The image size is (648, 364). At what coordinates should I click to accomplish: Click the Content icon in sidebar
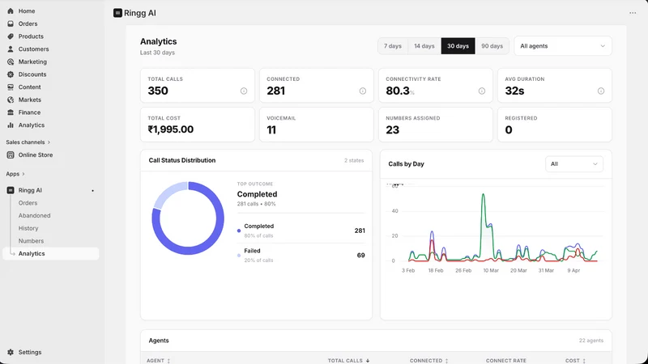(11, 87)
